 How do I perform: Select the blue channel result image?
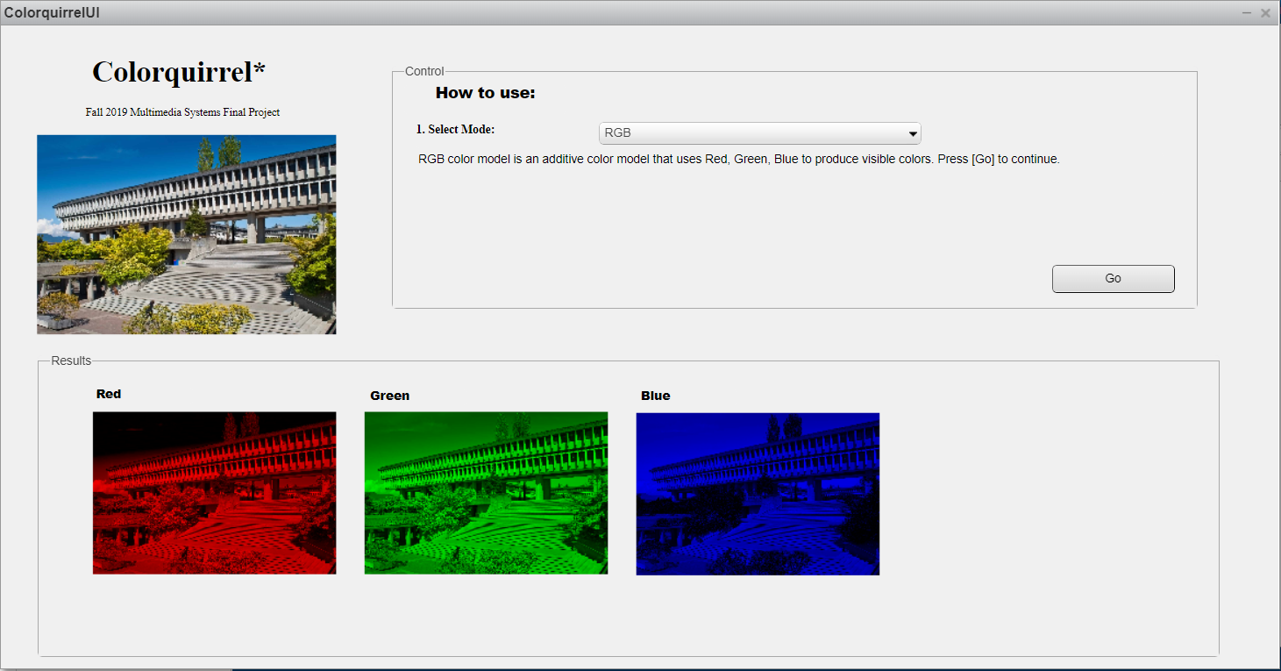coord(758,494)
